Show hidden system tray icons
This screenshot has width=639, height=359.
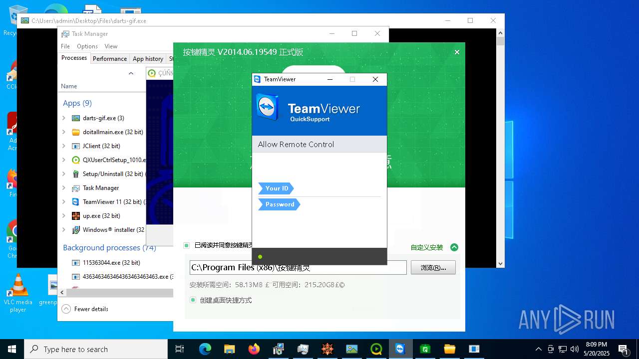coord(538,349)
